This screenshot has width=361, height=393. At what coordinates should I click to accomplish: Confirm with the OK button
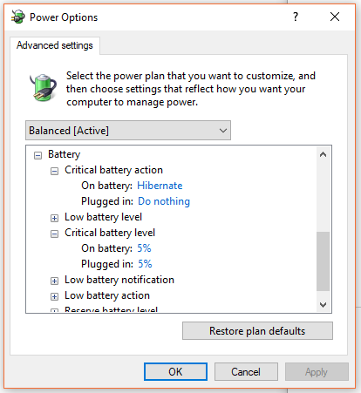point(175,372)
